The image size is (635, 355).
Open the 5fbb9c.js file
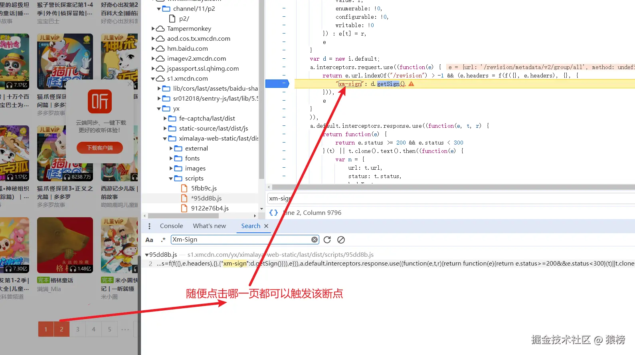coord(204,188)
